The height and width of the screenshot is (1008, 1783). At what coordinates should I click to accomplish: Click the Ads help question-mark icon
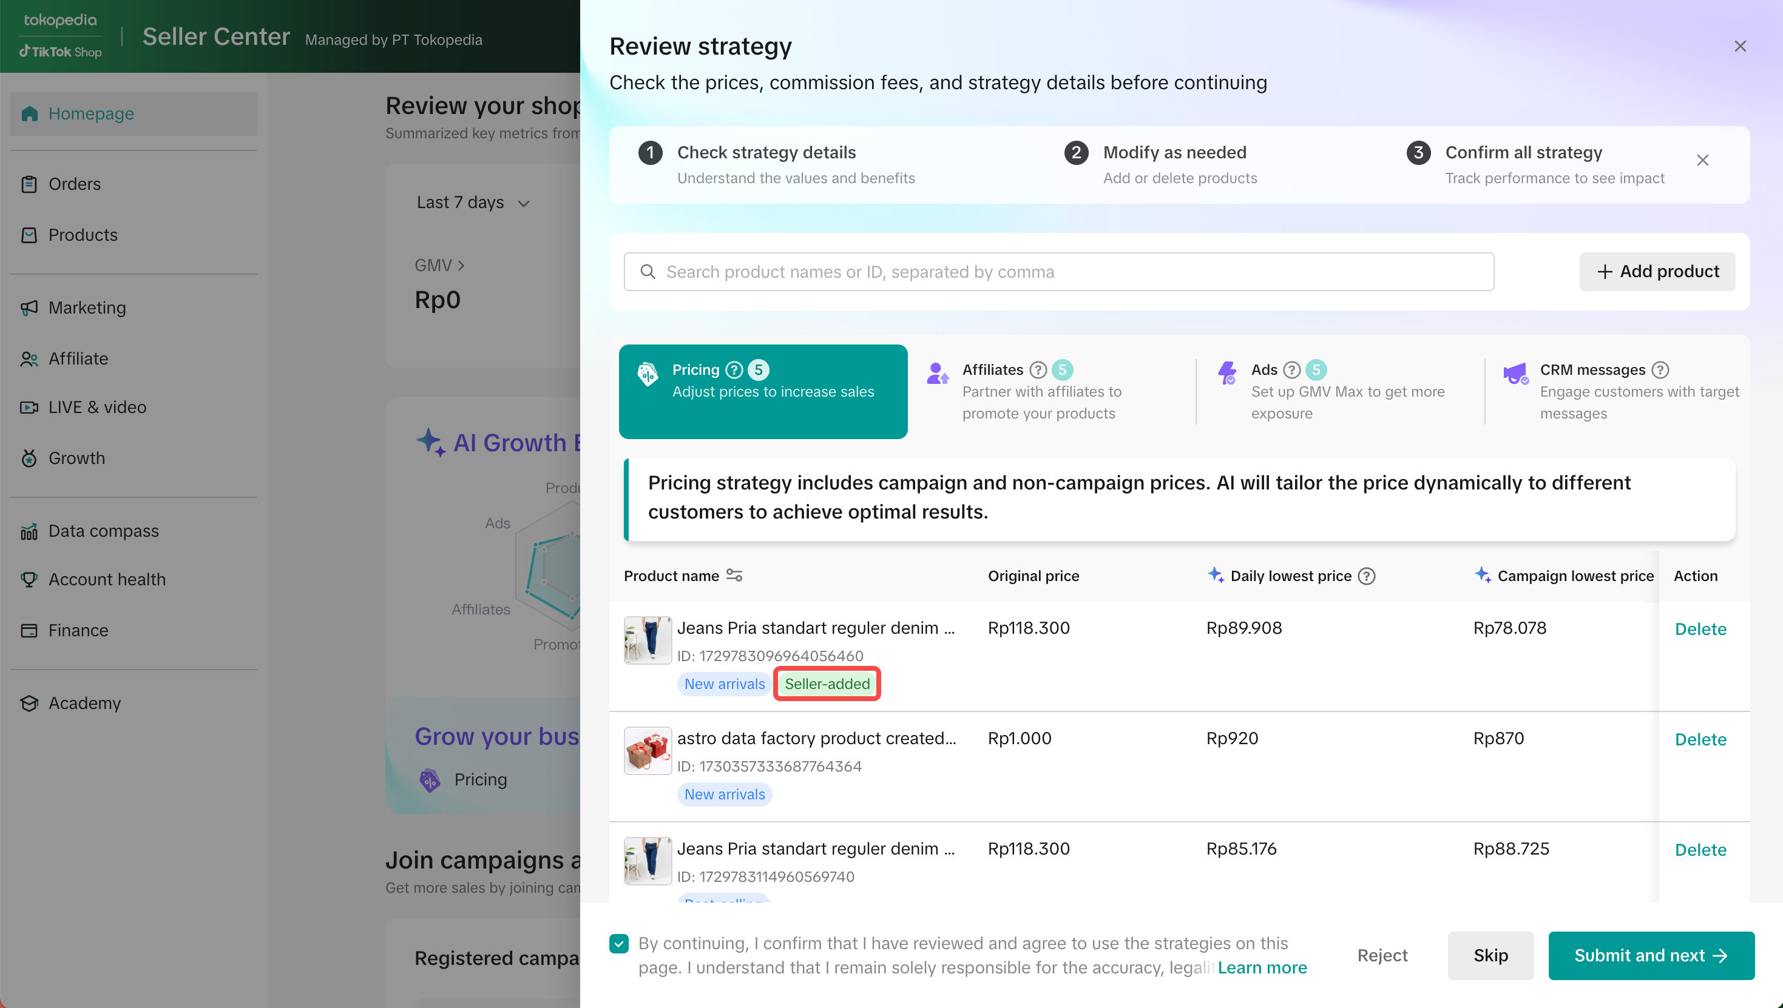(x=1292, y=370)
